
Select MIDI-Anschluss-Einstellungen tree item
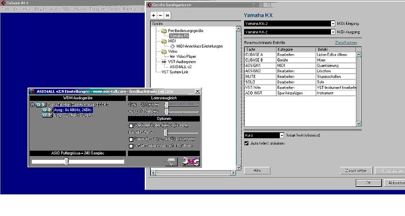[199, 46]
